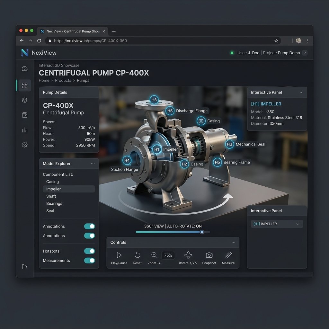Click the H2 Casing hotspot
This screenshot has height=329, width=329.
pos(184,164)
